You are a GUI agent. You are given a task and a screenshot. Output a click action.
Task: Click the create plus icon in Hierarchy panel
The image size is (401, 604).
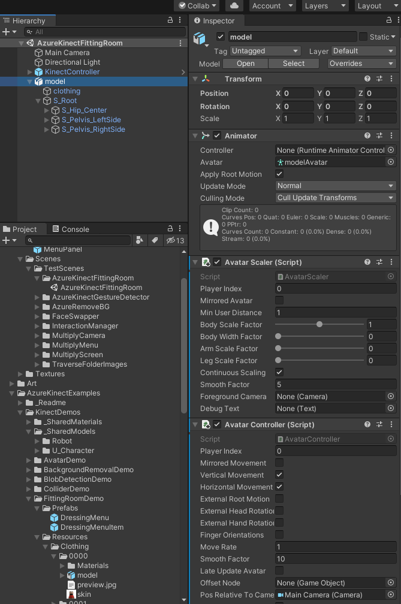coord(5,31)
